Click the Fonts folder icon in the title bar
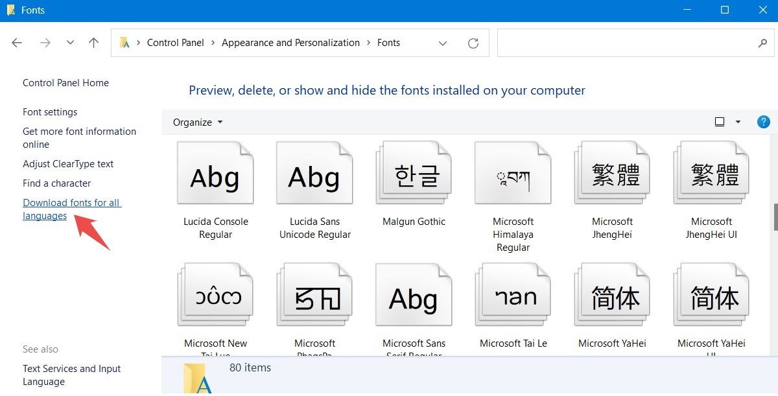The height and width of the screenshot is (396, 778). point(10,10)
